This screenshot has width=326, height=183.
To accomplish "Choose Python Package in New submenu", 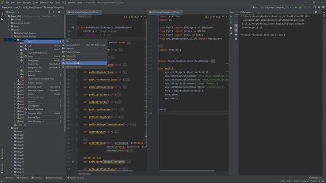I will tap(85, 52).
